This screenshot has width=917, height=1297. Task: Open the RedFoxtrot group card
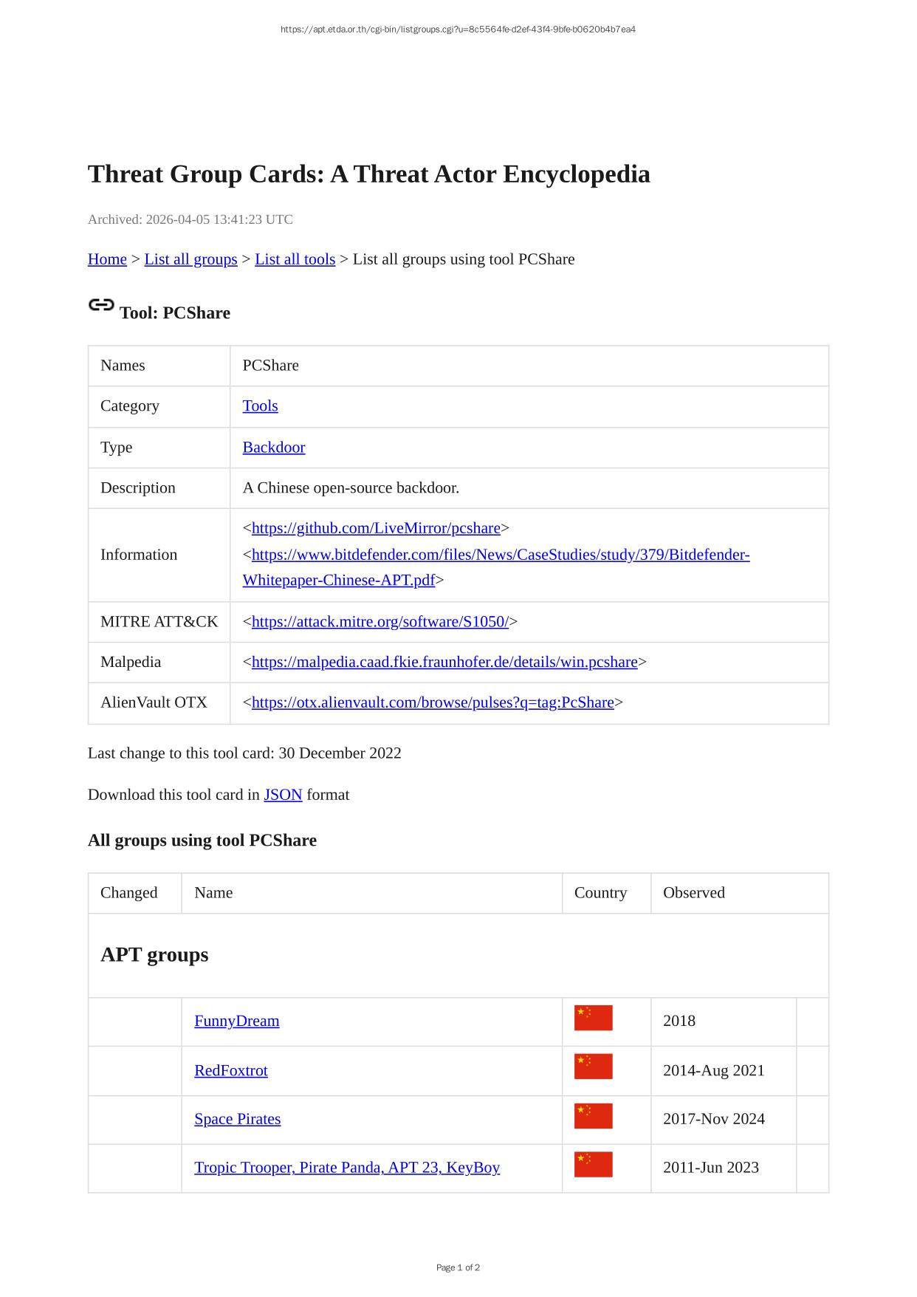click(230, 1070)
